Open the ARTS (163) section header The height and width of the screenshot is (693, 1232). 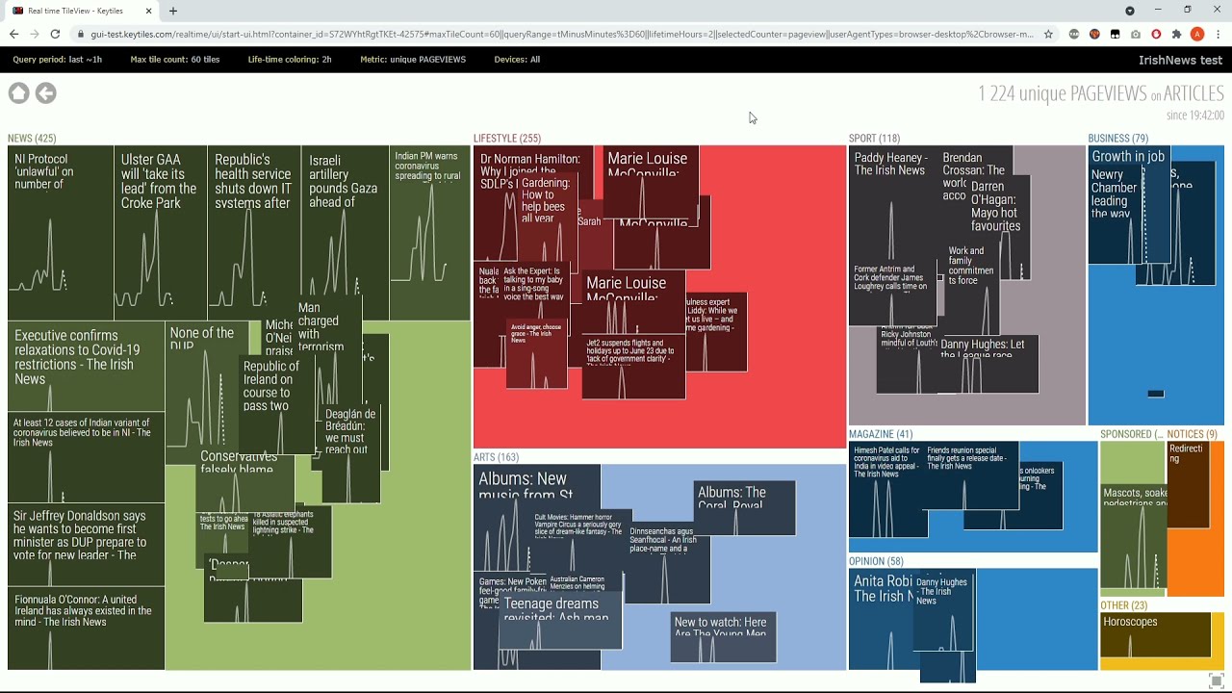(x=496, y=457)
